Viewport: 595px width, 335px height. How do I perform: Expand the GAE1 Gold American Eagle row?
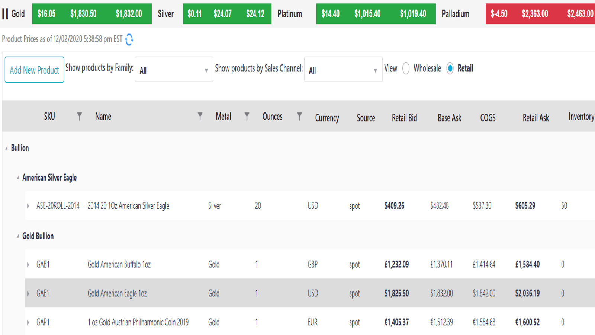[x=29, y=293]
